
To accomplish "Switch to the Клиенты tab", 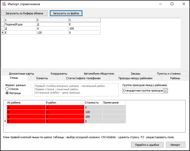I will (x=42, y=78).
